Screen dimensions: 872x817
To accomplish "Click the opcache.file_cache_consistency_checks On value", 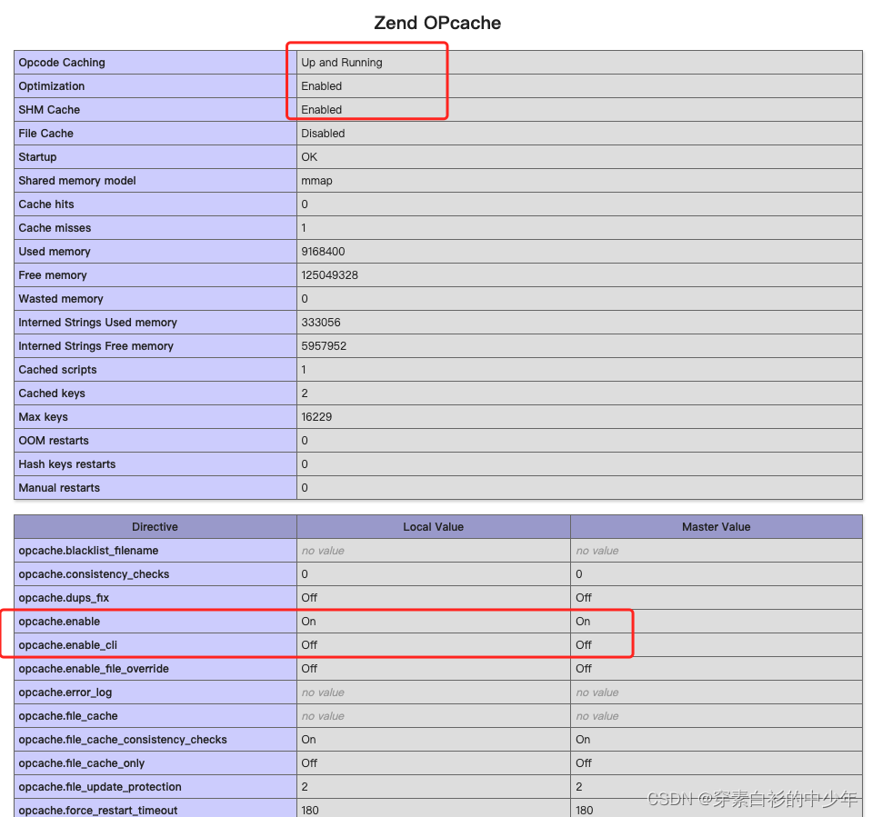I will [x=309, y=739].
